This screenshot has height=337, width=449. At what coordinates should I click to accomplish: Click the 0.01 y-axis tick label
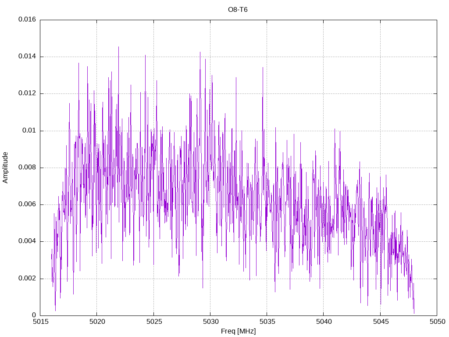point(29,130)
